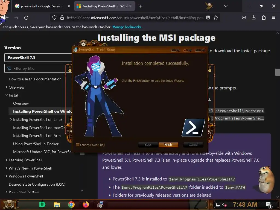Screen dimensions: 280x210
Task: Click the address bar URL field
Action: (x=135, y=18)
